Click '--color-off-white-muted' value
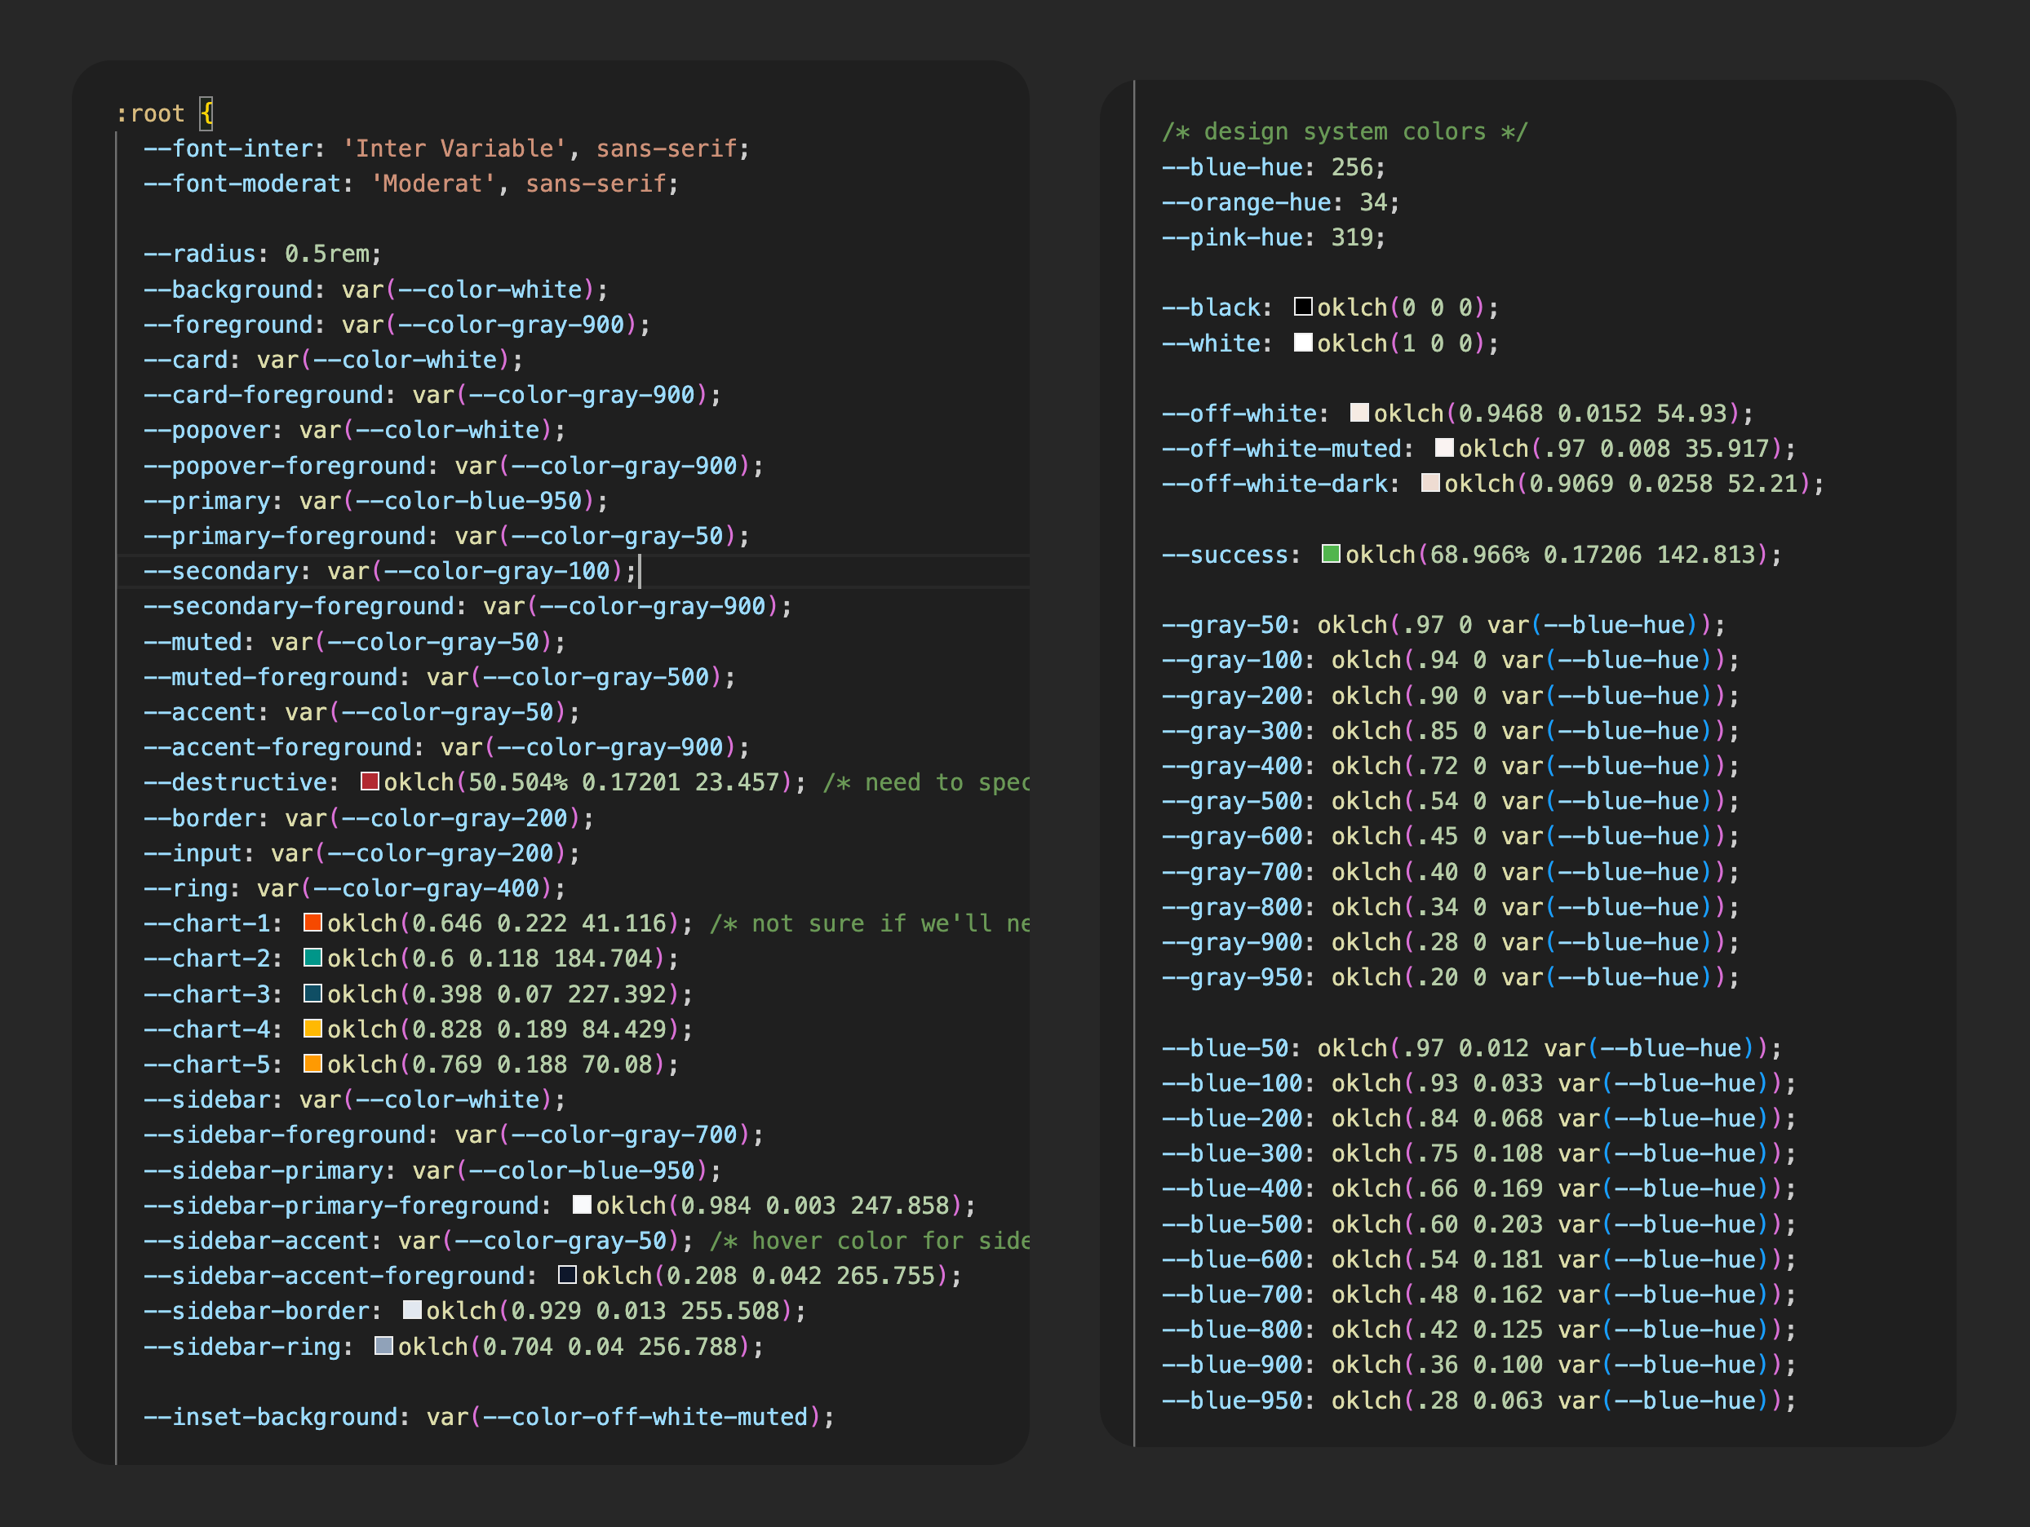Viewport: 2030px width, 1527px height. tap(646, 1418)
